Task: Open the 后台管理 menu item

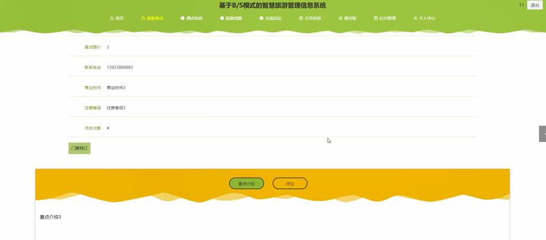Action: click(384, 19)
